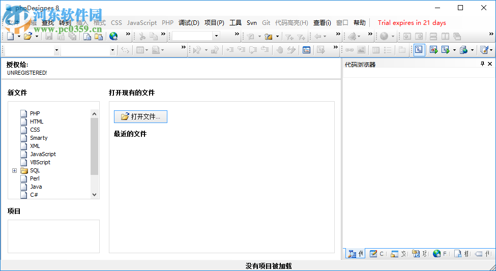Viewport: 496px width, 271px height.
Task: Click the insert image icon
Action: click(x=361, y=50)
